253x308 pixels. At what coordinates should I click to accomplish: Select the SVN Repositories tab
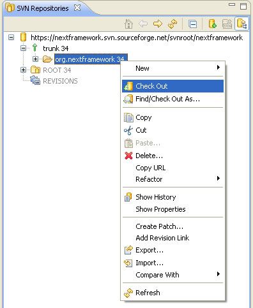point(43,8)
